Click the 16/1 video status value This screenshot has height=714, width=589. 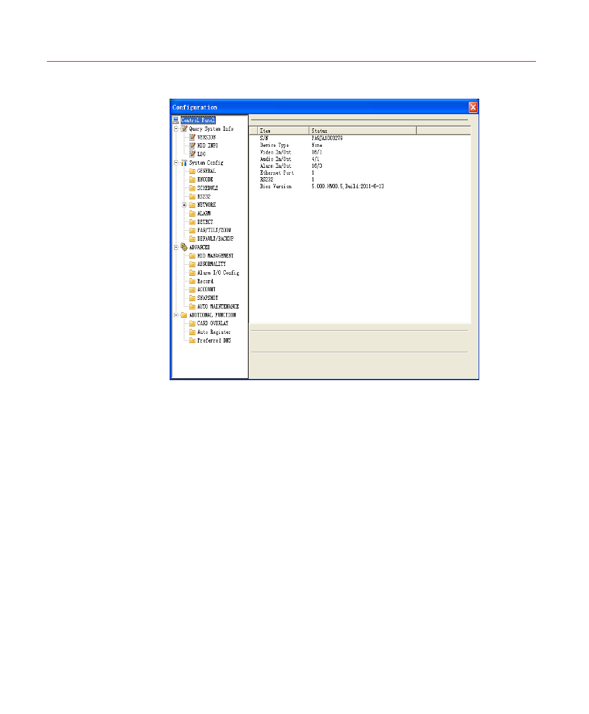coord(317,152)
